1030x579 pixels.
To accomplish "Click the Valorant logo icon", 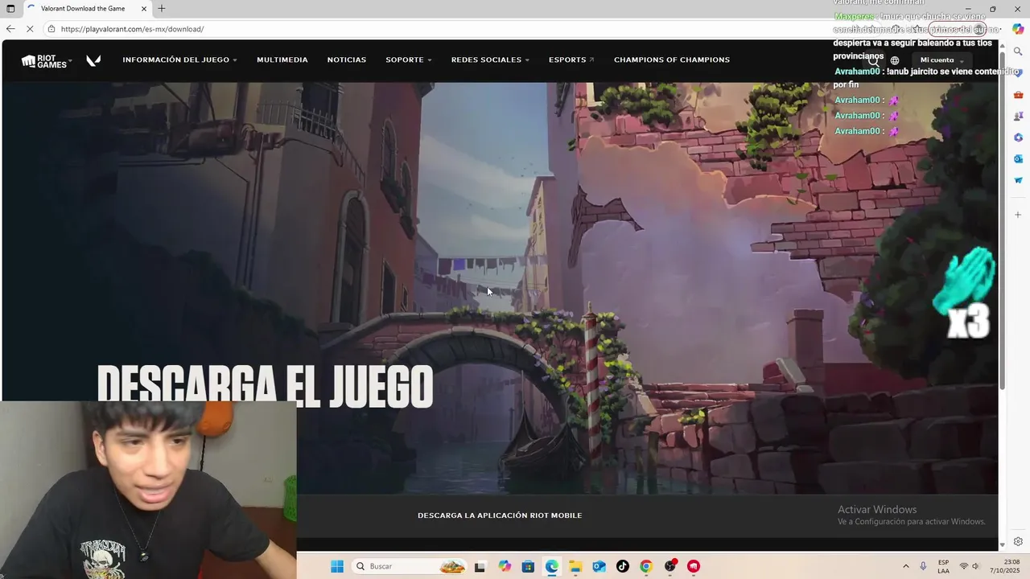I will click(93, 60).
